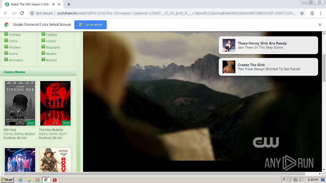Click the green icon beside Fantasy
The image size is (326, 183).
(x=43, y=34)
